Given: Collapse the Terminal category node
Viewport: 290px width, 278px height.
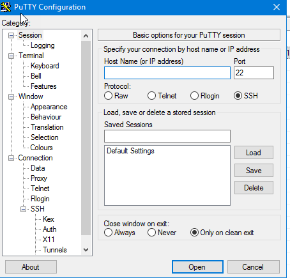Looking at the screenshot, I should pyautogui.click(x=11, y=56).
